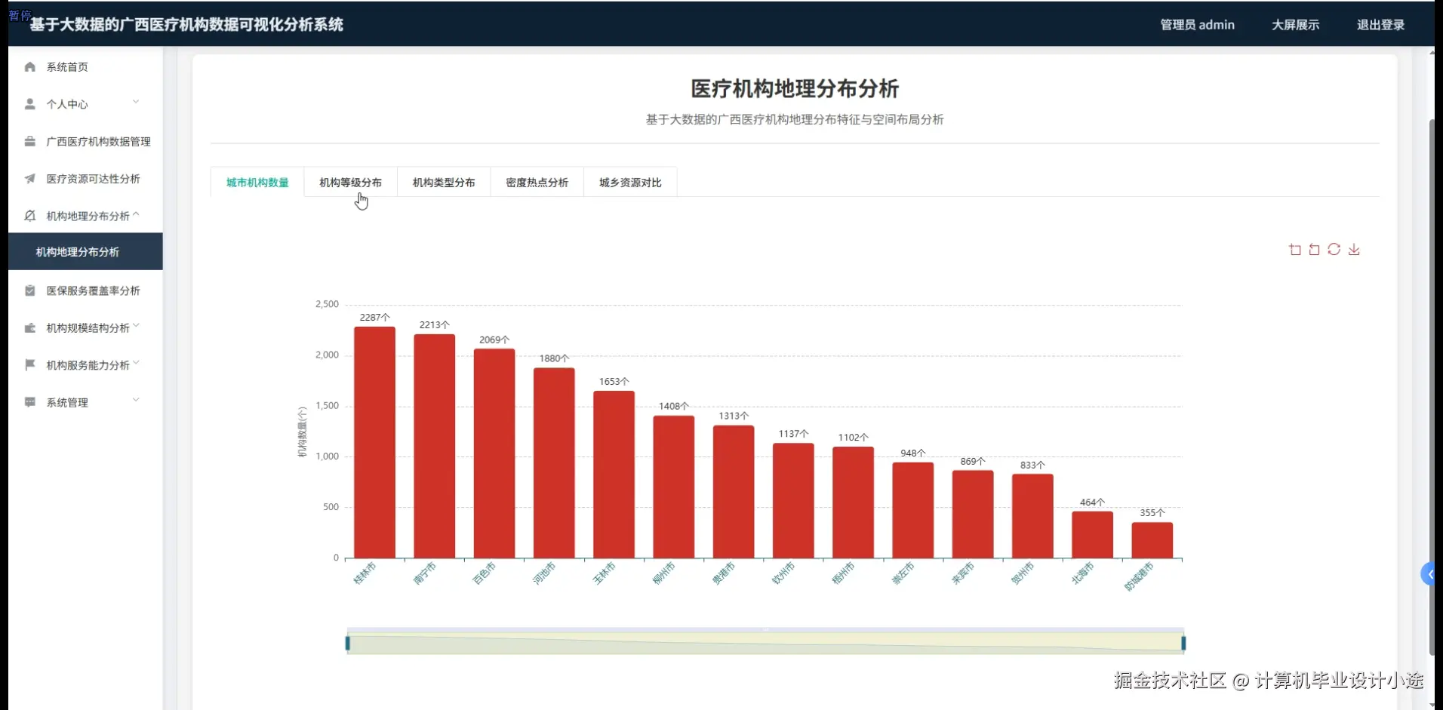Click the flag icon beside 机构服务能力分析
This screenshot has height=710, width=1443.
click(29, 364)
